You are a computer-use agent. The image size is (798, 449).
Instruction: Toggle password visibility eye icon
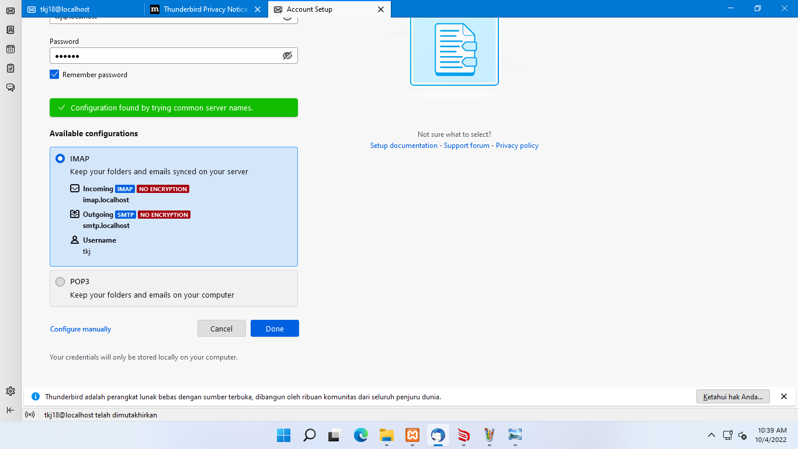(x=287, y=56)
